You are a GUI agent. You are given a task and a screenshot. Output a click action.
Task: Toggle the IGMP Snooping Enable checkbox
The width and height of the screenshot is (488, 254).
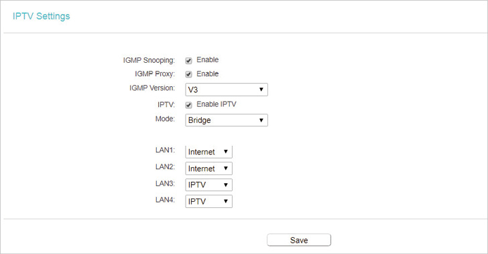pyautogui.click(x=188, y=61)
